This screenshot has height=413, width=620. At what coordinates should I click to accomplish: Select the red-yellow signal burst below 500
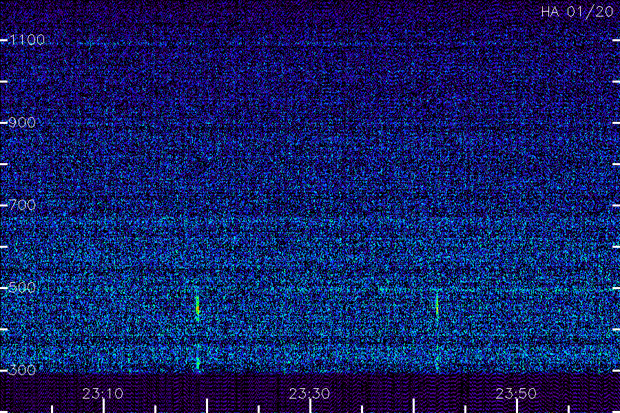point(197,307)
